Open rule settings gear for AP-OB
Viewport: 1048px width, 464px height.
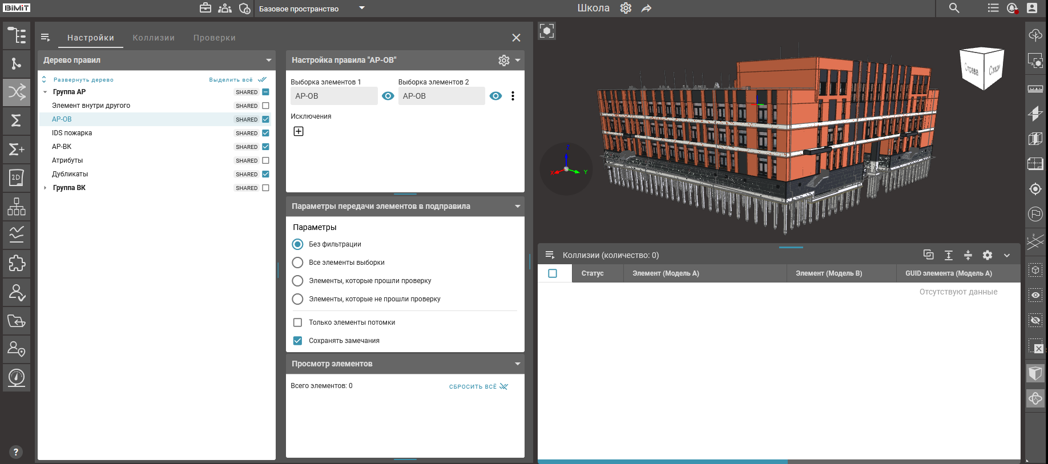point(503,60)
